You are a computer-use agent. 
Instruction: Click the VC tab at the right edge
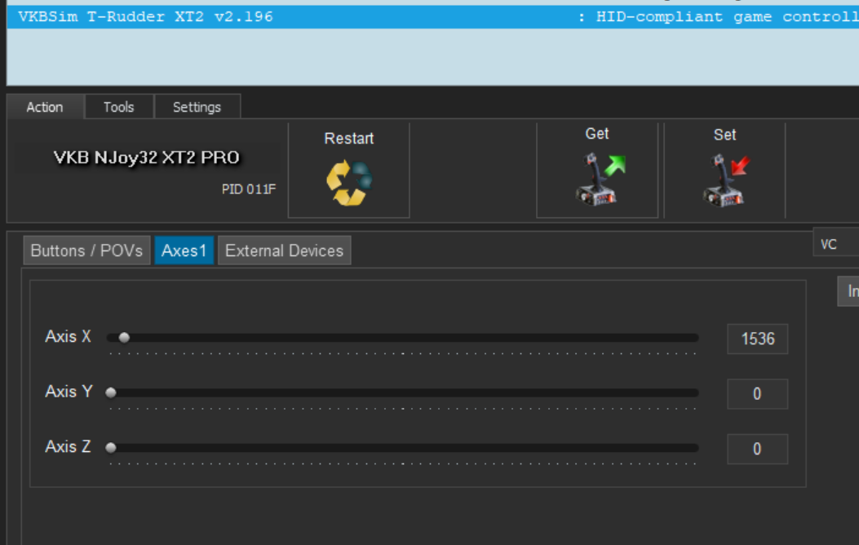[x=835, y=244]
